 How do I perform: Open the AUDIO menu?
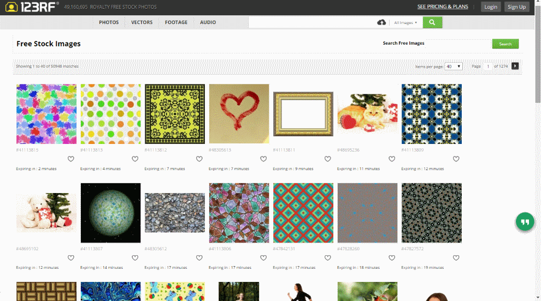(208, 22)
